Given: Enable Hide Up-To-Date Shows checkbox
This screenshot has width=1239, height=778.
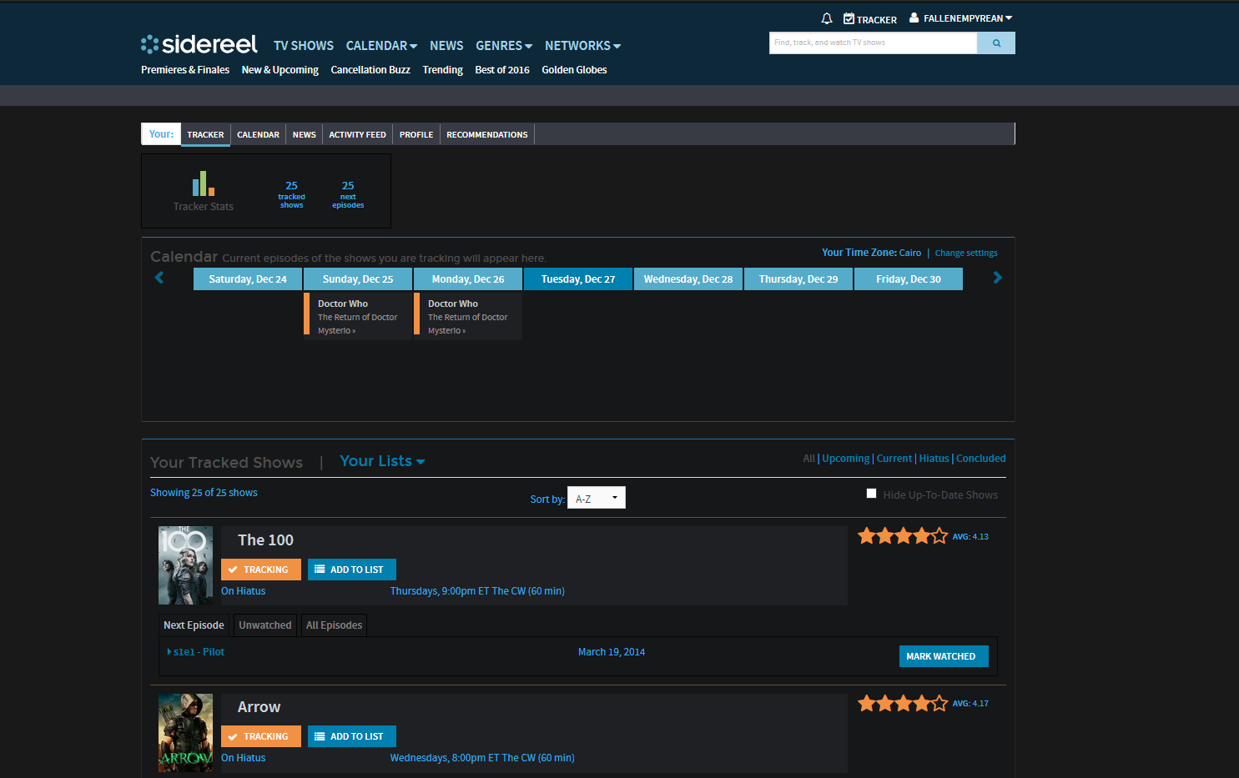Looking at the screenshot, I should [x=871, y=494].
